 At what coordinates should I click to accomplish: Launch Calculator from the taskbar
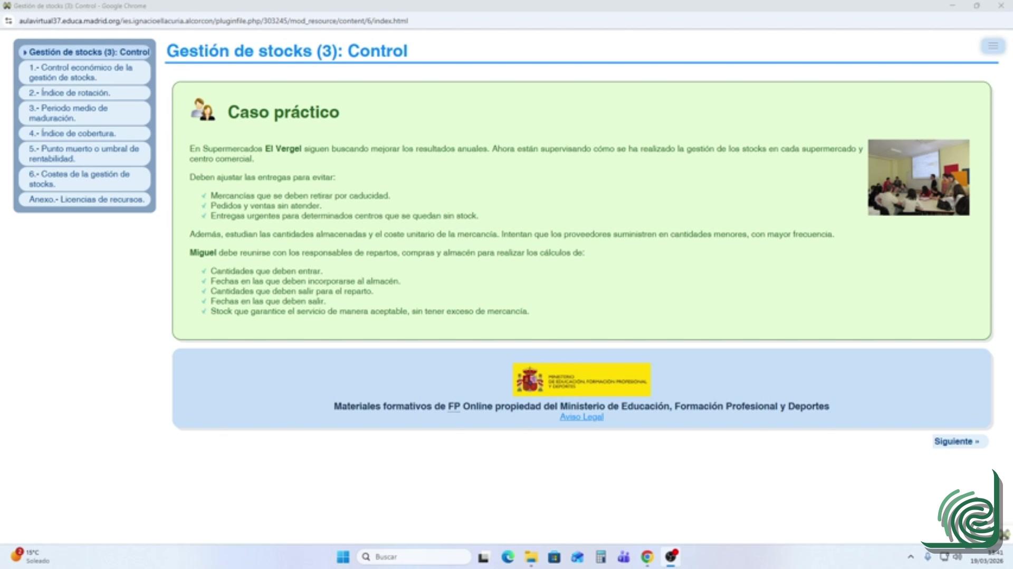point(600,557)
